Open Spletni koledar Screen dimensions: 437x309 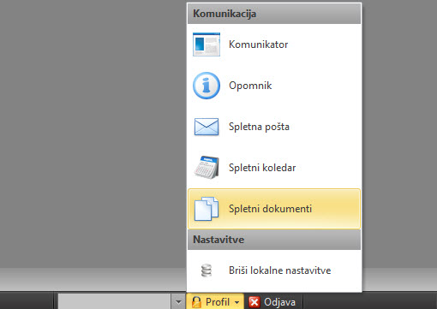274,168
